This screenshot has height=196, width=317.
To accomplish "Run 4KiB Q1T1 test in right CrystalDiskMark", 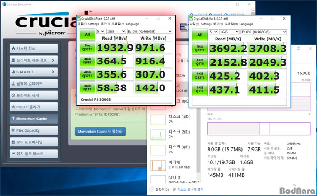I will pyautogui.click(x=200, y=89).
